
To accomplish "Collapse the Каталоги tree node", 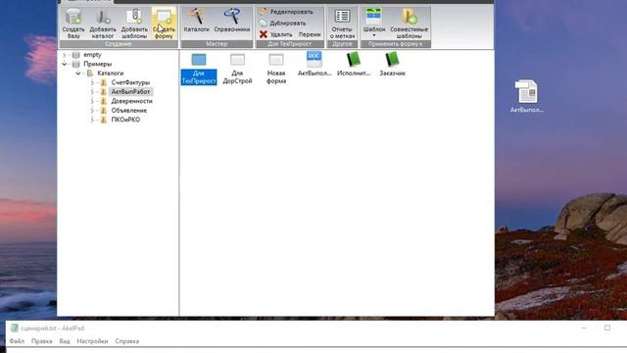I will [78, 74].
